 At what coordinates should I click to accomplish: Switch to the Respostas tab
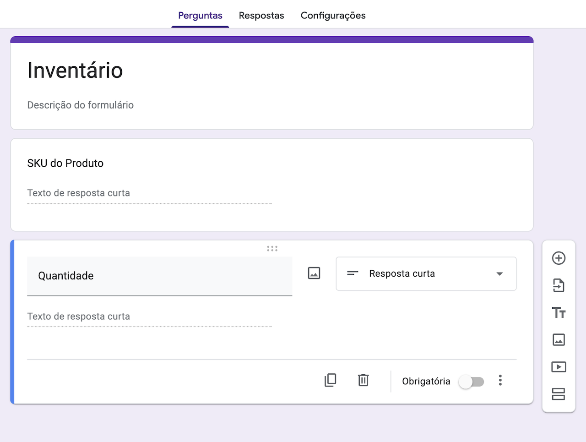[x=261, y=16]
